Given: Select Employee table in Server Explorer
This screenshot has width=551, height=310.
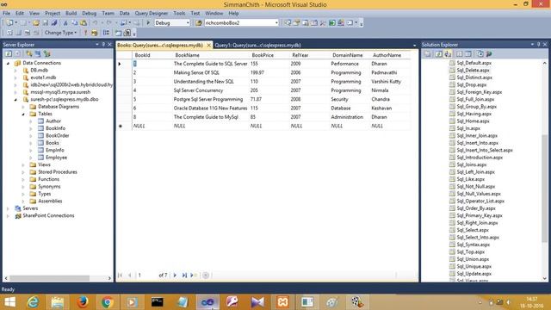Looking at the screenshot, I should 56,158.
